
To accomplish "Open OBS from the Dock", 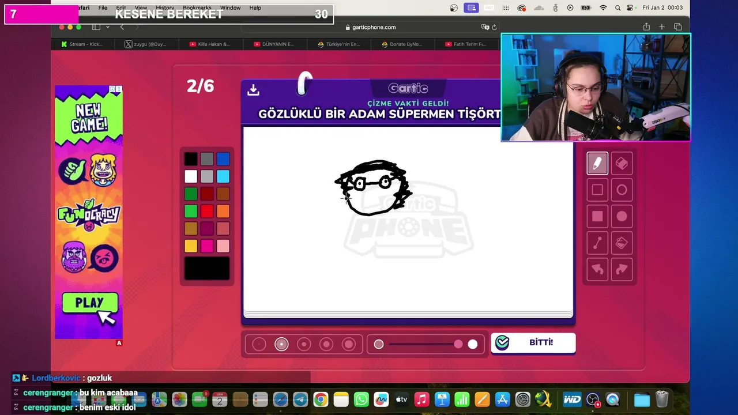I will 593,399.
